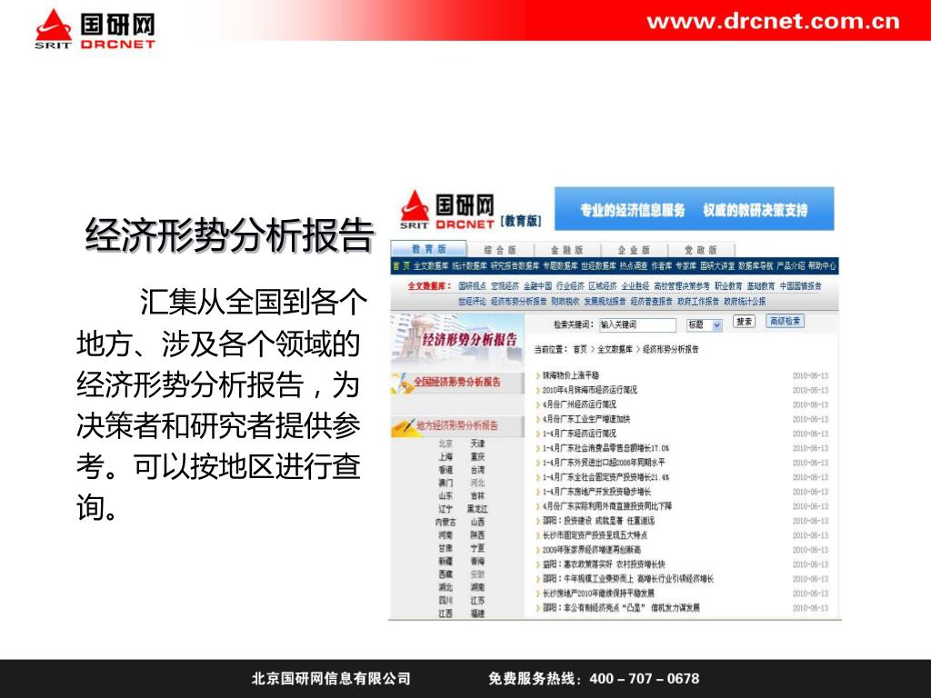Open the 高校管理决策参考 link
The image size is (931, 698).
682,286
